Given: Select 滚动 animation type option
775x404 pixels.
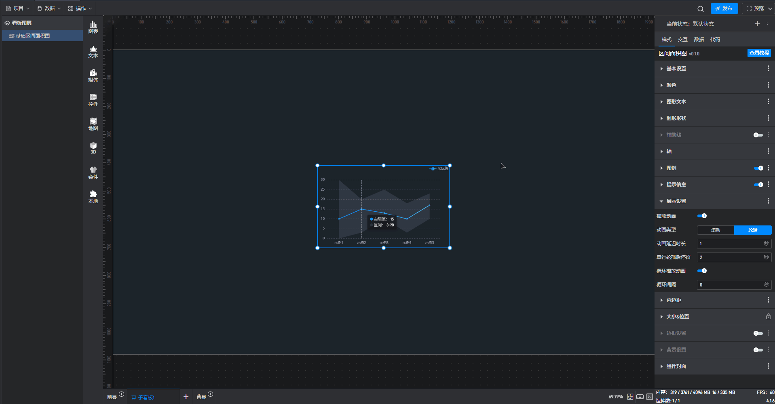Looking at the screenshot, I should coord(716,230).
